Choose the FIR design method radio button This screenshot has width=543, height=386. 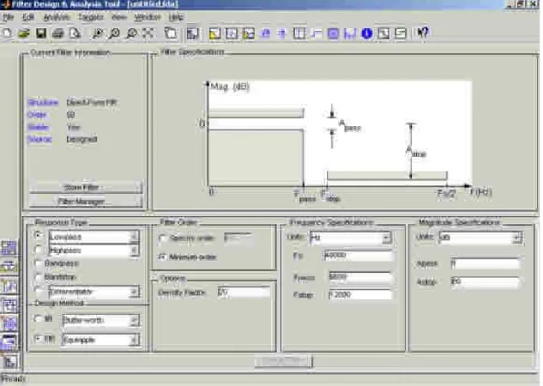[x=38, y=339]
